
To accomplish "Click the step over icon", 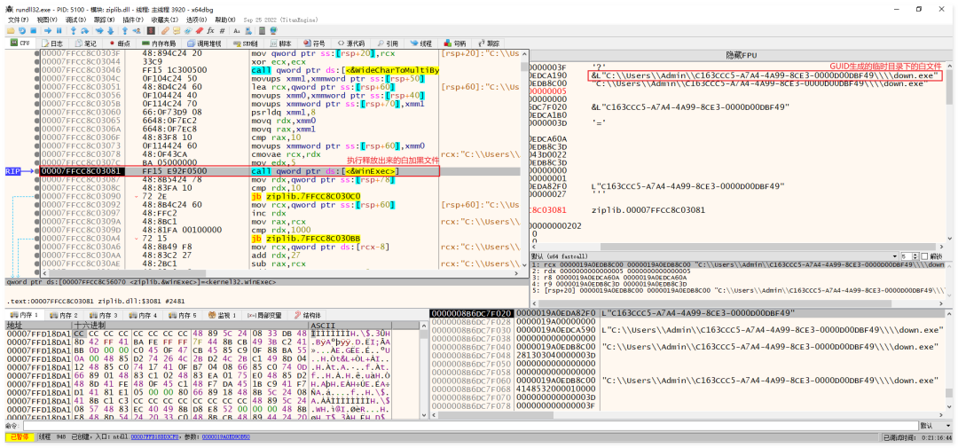I will click(x=85, y=30).
